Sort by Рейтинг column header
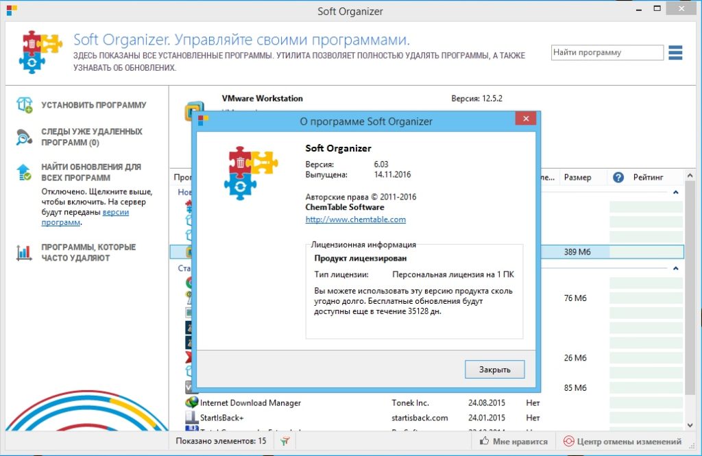This screenshot has height=456, width=702. point(648,178)
